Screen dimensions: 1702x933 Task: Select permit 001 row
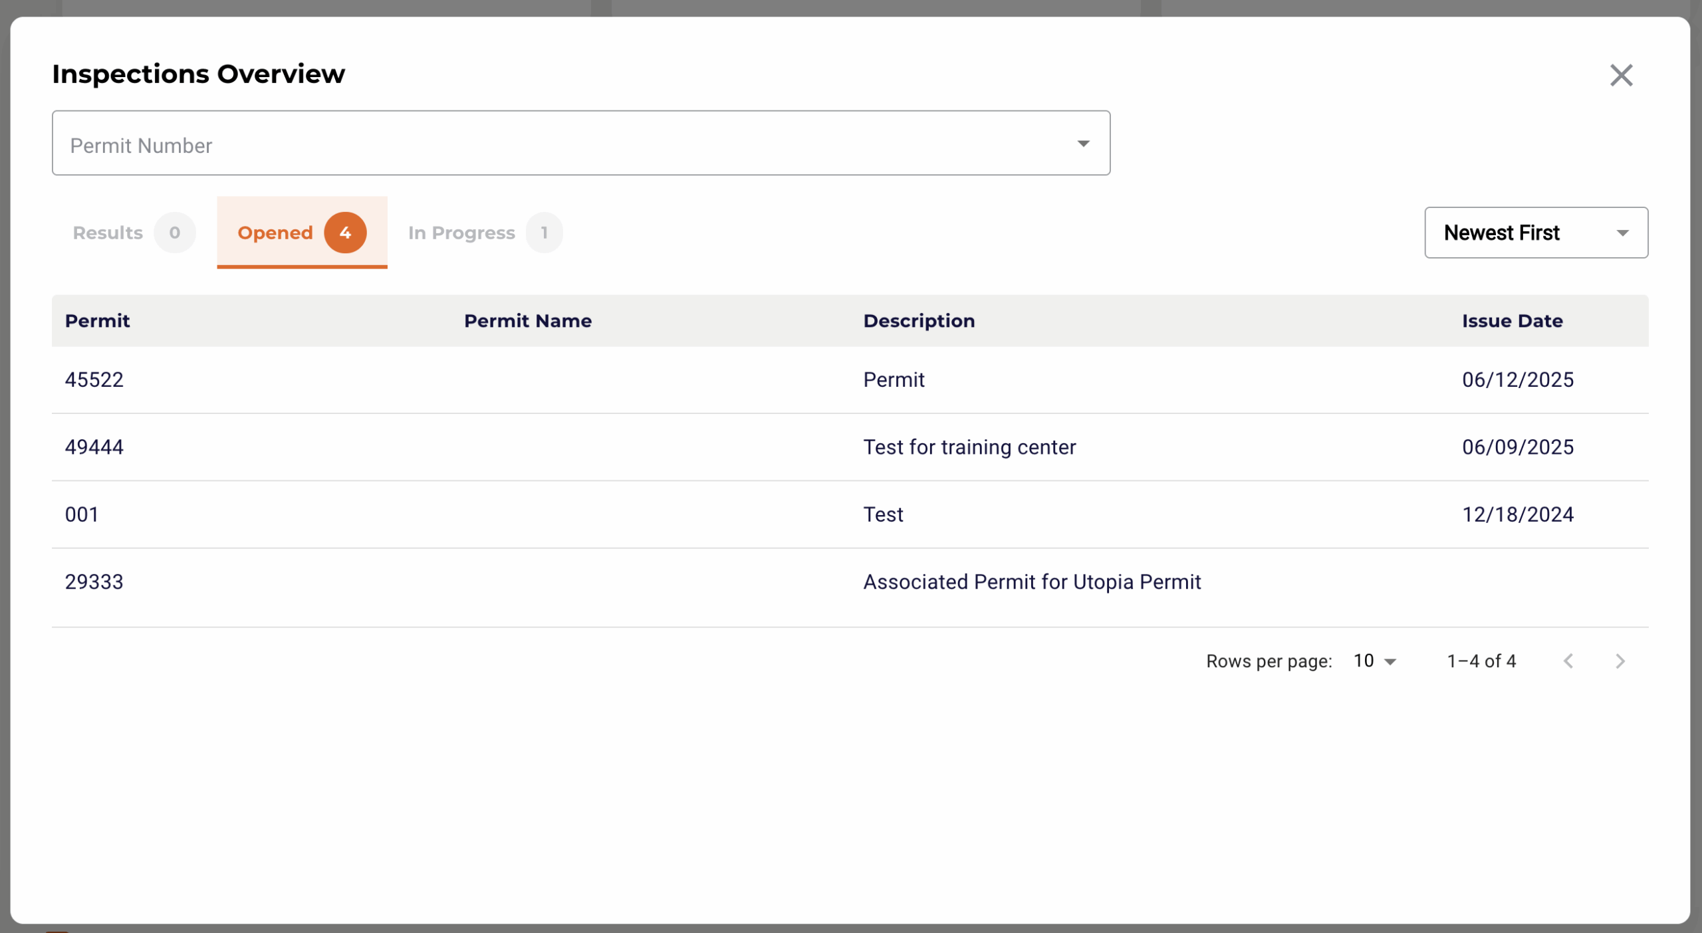click(850, 514)
